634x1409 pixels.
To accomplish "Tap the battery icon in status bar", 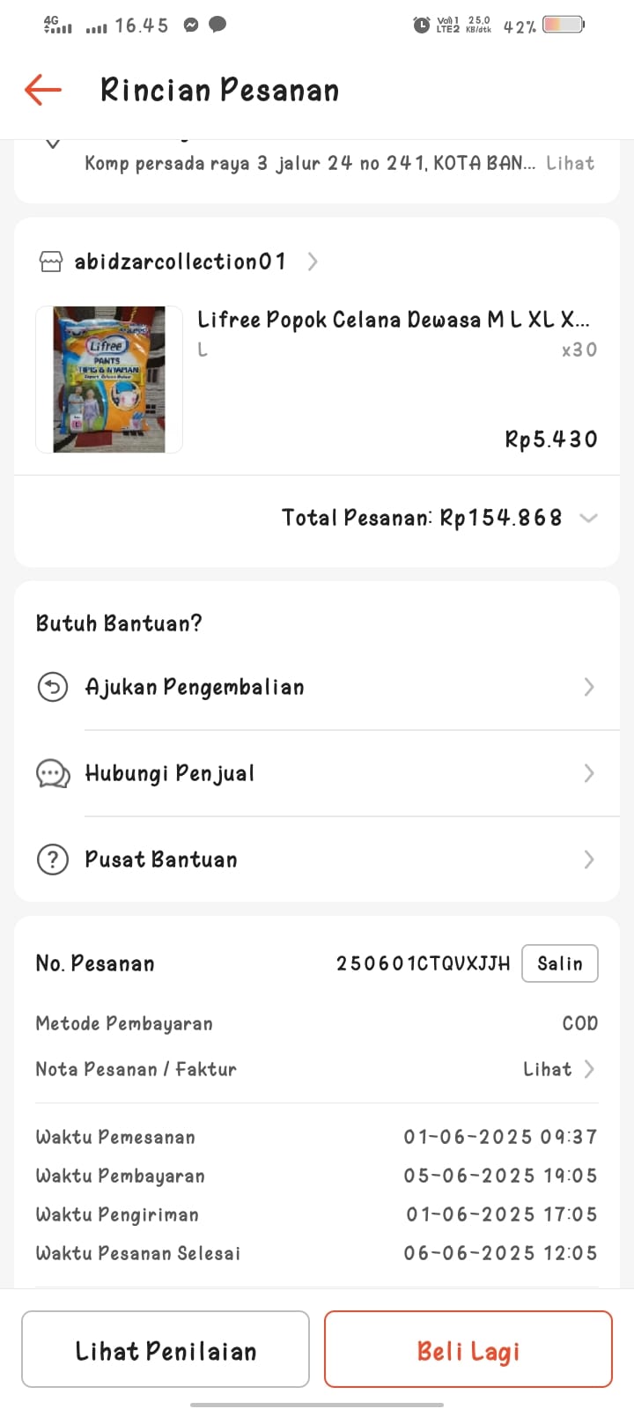I will [563, 25].
